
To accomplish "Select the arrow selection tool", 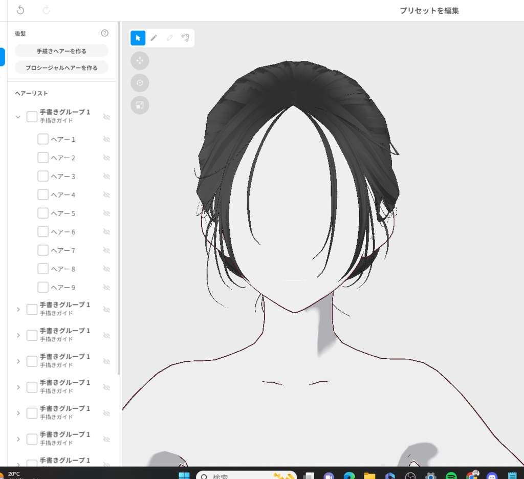I will click(x=138, y=37).
